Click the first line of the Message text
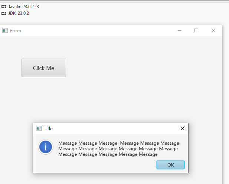Image resolution: width=229 pixels, height=184 pixels. point(118,143)
